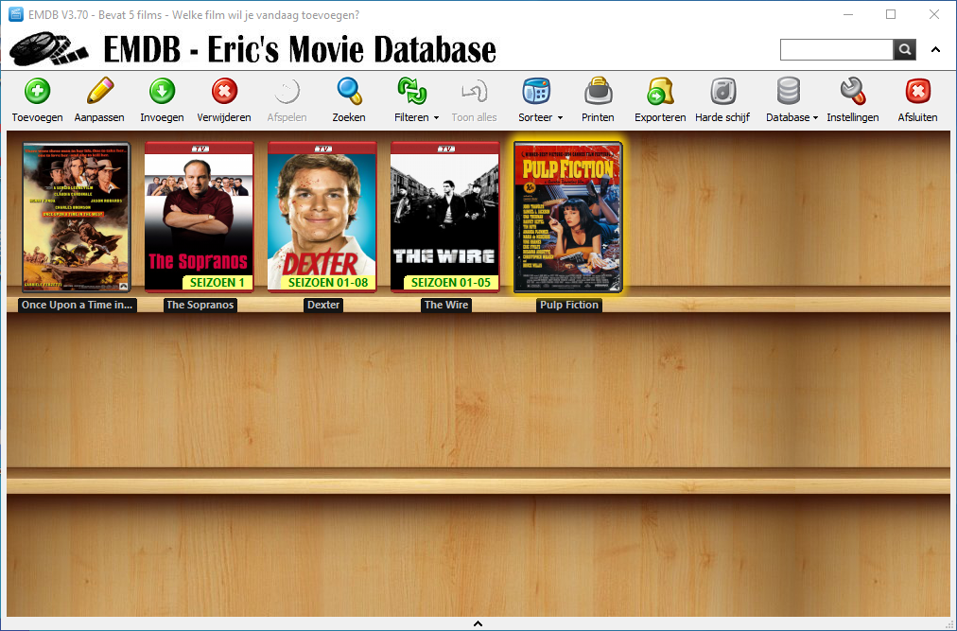Click the red Afsluiten exit icon
This screenshot has width=957, height=631.
(x=917, y=92)
